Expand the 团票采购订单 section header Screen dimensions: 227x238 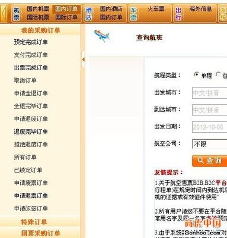[40, 233]
